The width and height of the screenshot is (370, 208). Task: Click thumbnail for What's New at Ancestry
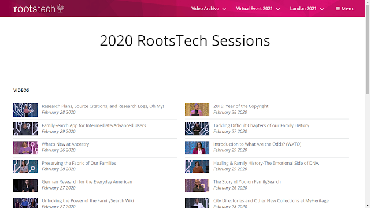25,148
